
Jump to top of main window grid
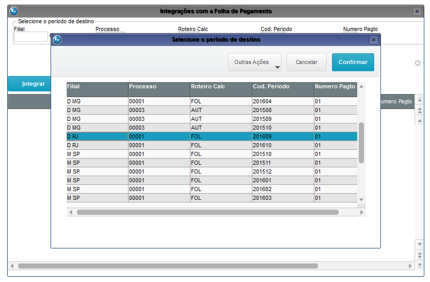(x=420, y=100)
